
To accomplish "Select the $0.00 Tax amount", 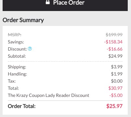I will coord(117,81).
